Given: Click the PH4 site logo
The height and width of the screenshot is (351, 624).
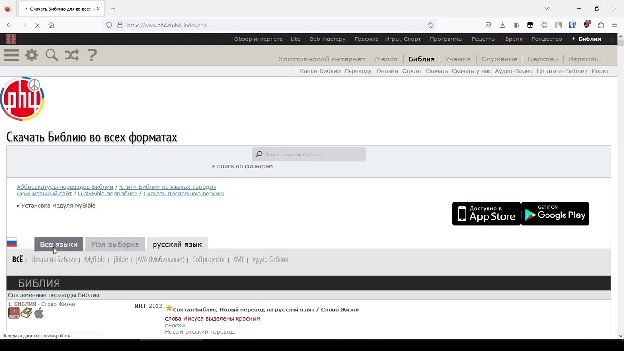Looking at the screenshot, I should pyautogui.click(x=22, y=99).
